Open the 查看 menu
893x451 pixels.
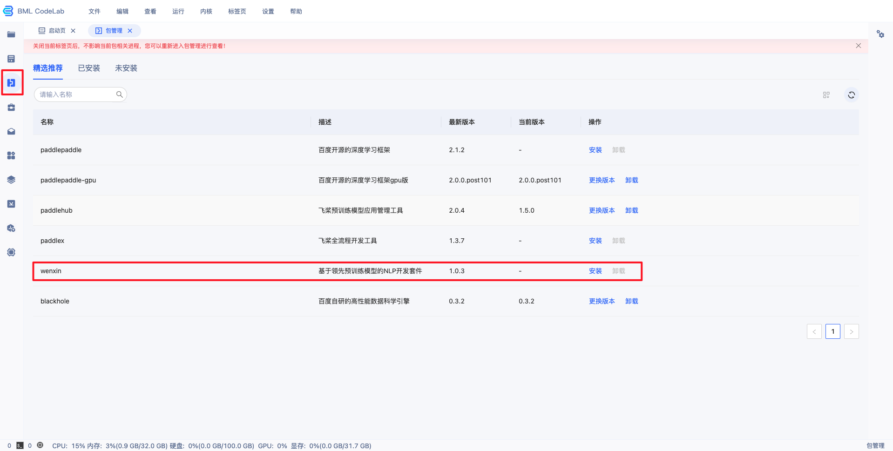point(150,11)
